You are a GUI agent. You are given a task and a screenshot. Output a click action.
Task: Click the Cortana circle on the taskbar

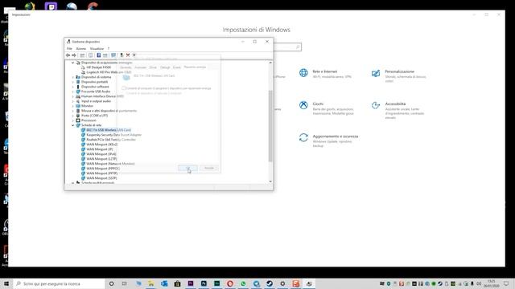pyautogui.click(x=111, y=283)
